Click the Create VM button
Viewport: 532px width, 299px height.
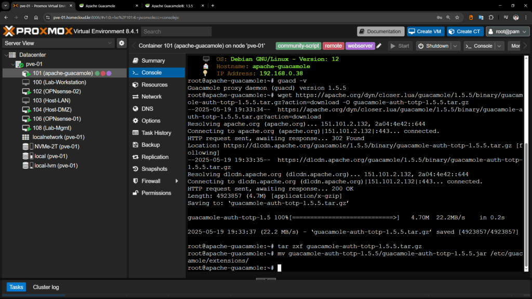coord(425,31)
